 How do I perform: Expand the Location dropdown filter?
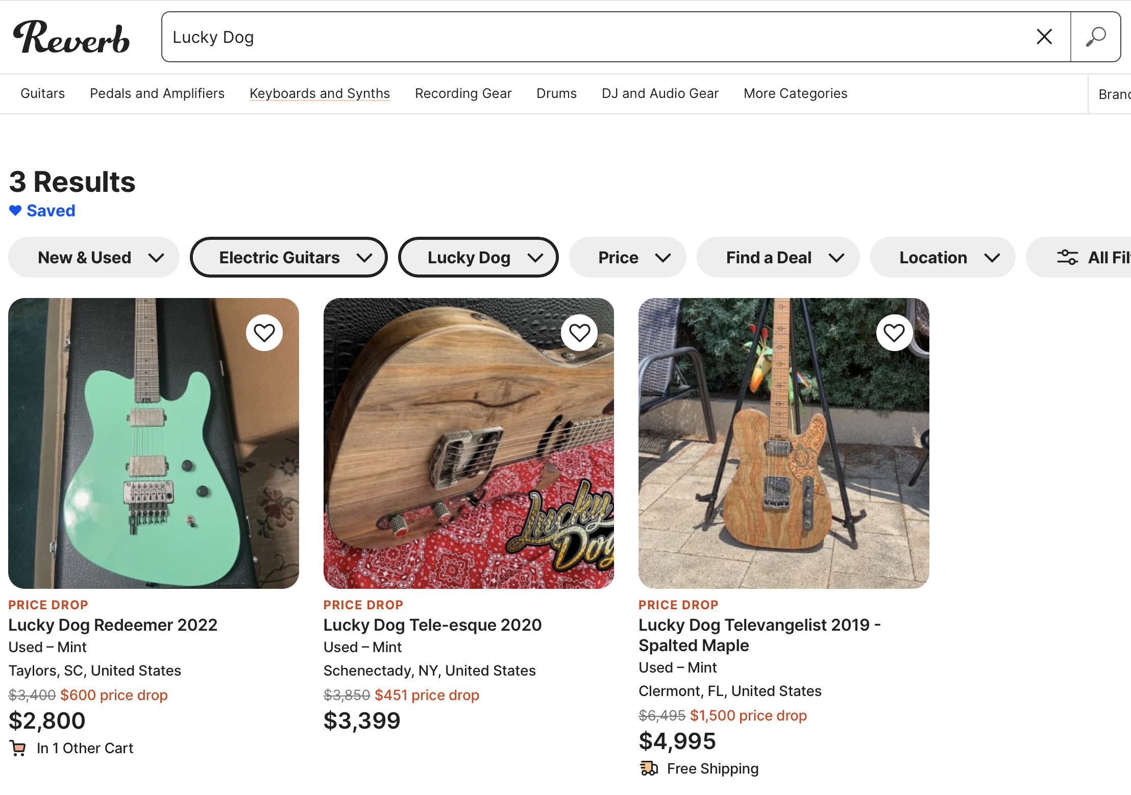click(943, 256)
